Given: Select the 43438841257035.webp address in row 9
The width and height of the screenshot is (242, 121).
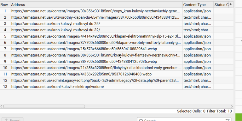Looking at the screenshot, I should coord(96,61).
